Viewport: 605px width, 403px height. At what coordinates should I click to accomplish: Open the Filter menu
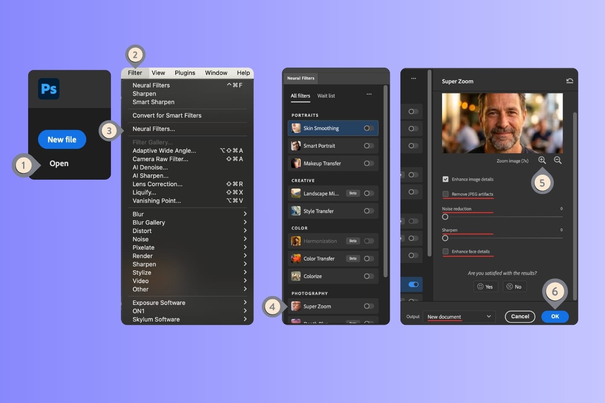[134, 73]
